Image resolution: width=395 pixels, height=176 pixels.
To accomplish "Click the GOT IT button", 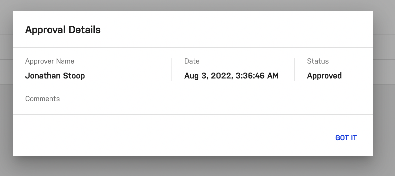I will pyautogui.click(x=346, y=138).
